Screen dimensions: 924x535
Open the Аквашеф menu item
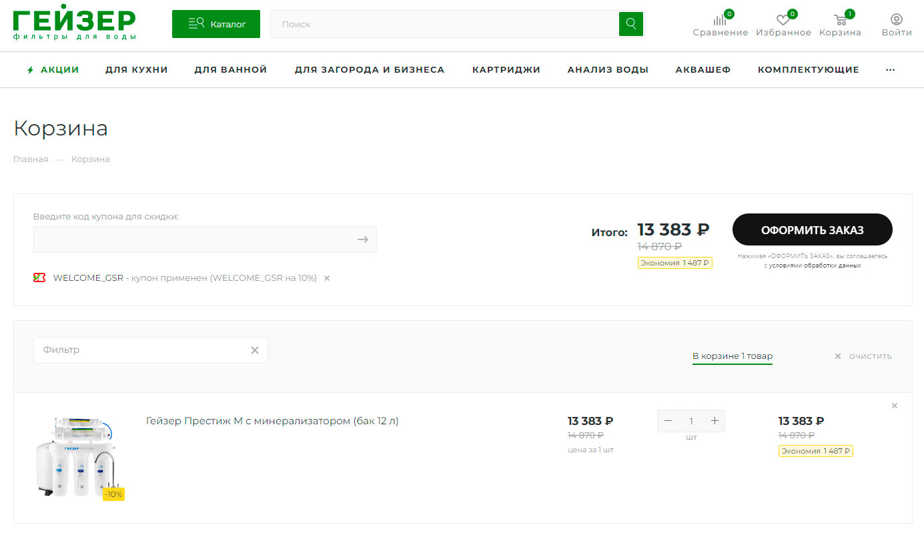[x=703, y=69]
